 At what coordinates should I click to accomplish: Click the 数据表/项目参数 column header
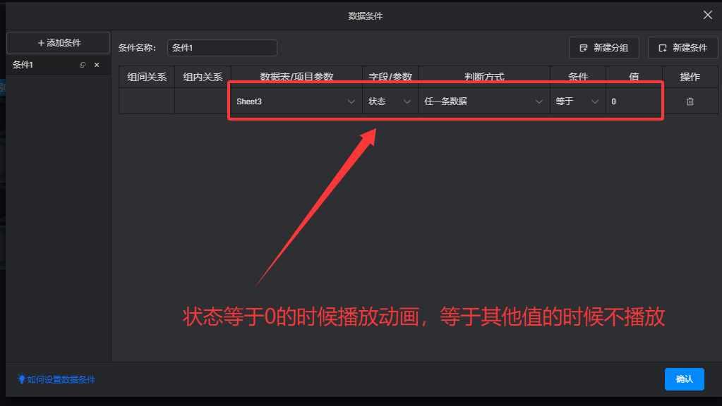(x=296, y=77)
